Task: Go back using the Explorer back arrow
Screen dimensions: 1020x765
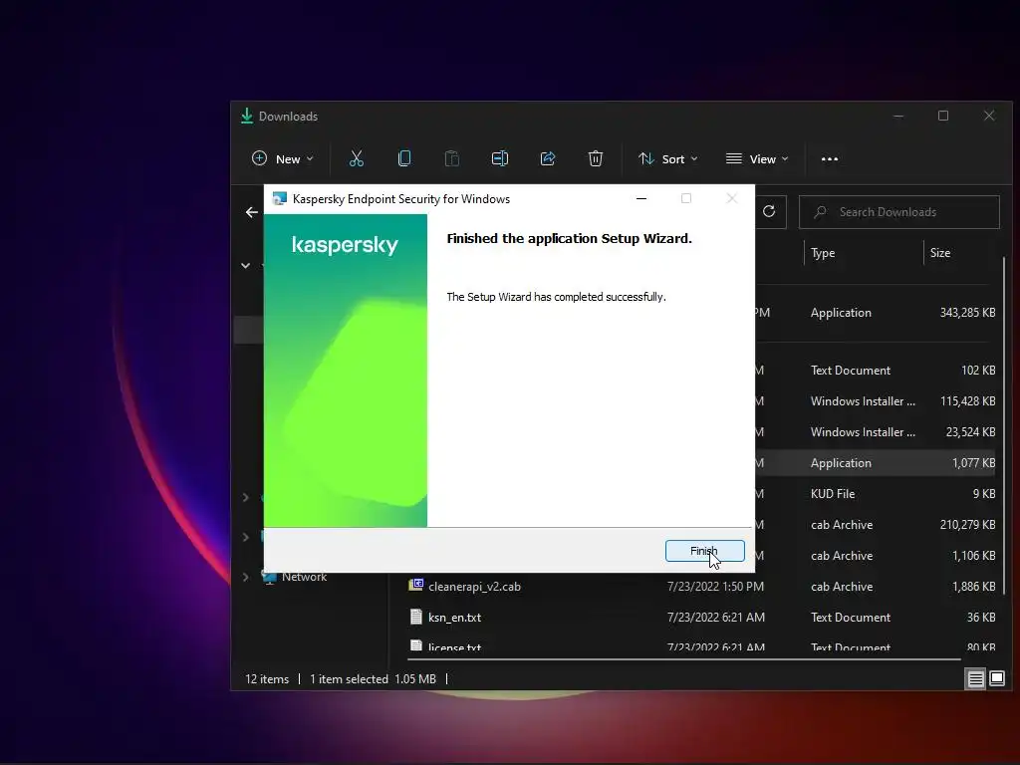Action: pos(252,212)
